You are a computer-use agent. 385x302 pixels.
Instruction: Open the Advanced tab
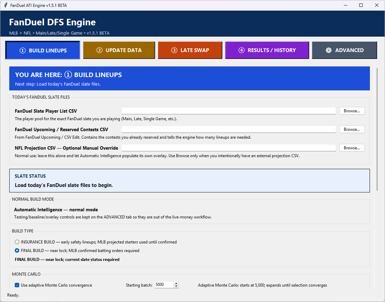coord(344,50)
